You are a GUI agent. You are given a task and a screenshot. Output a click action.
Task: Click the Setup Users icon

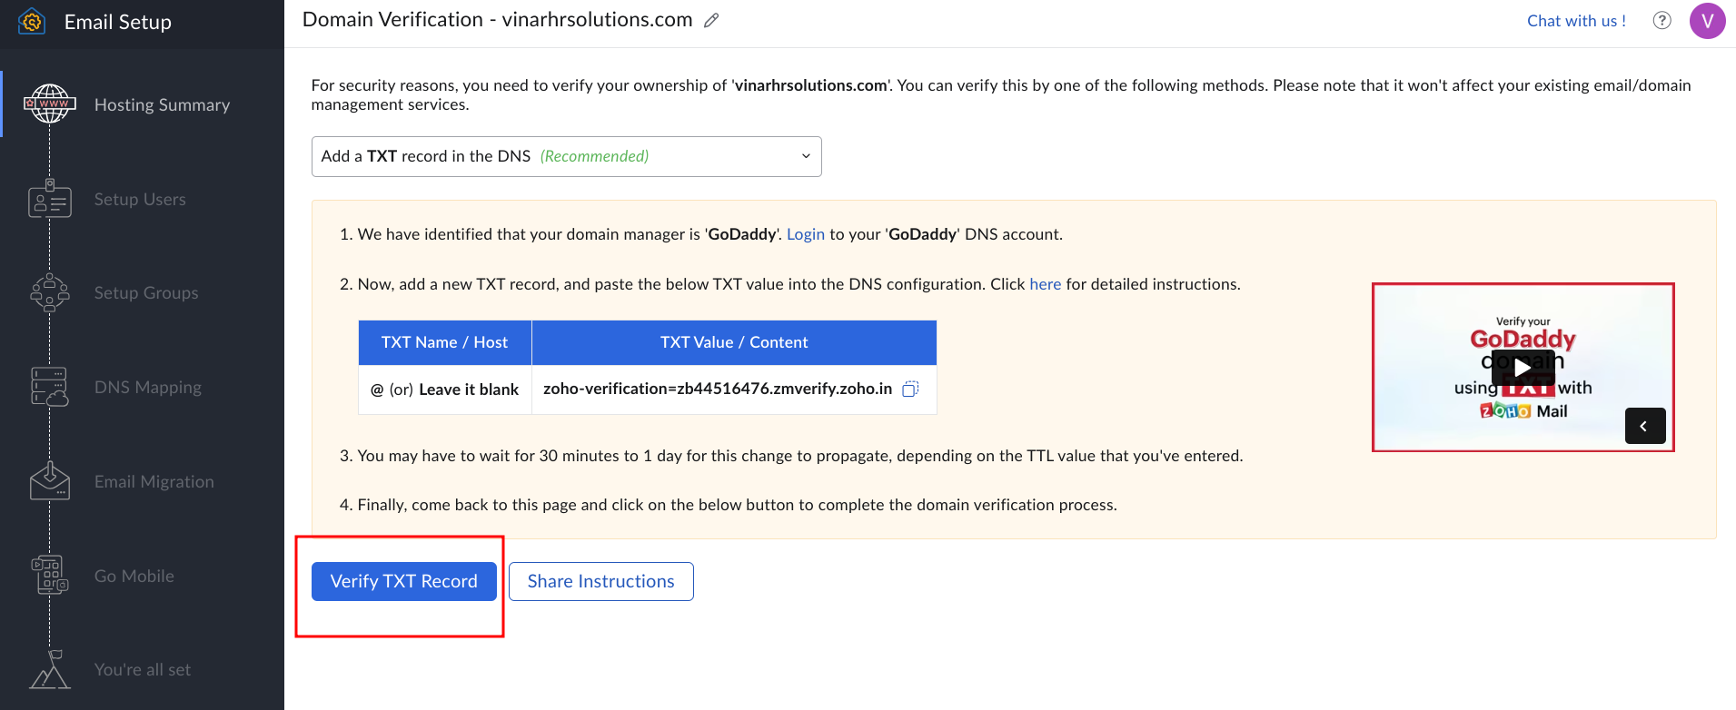(x=50, y=199)
